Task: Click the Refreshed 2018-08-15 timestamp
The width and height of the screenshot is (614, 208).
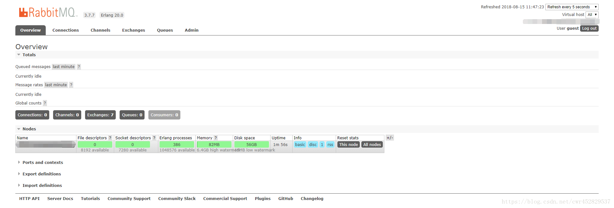Action: (x=512, y=7)
